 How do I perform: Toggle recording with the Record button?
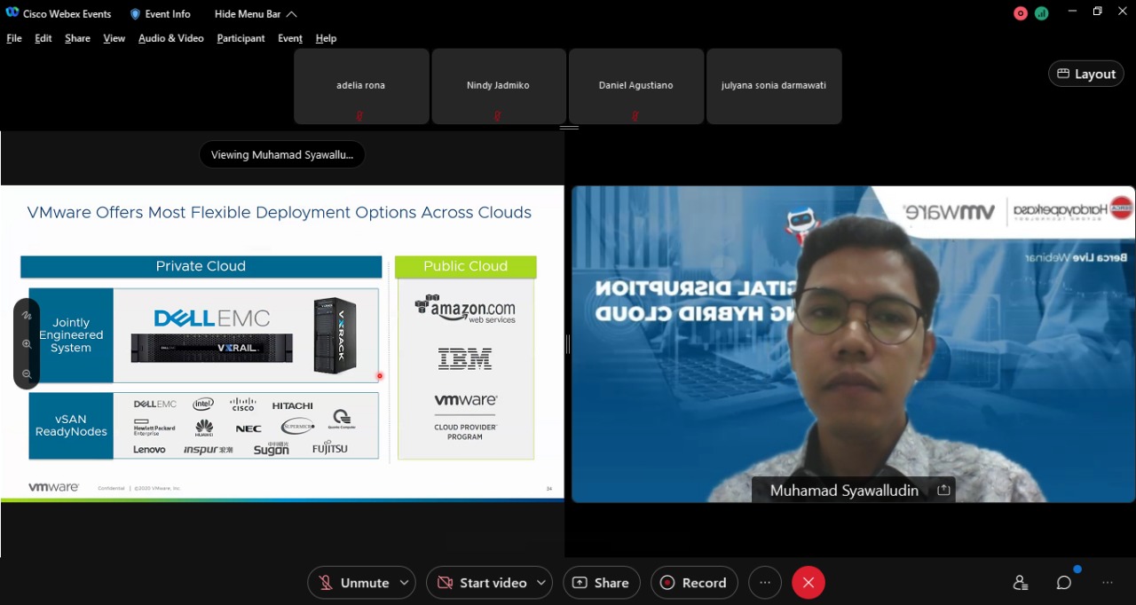point(694,583)
